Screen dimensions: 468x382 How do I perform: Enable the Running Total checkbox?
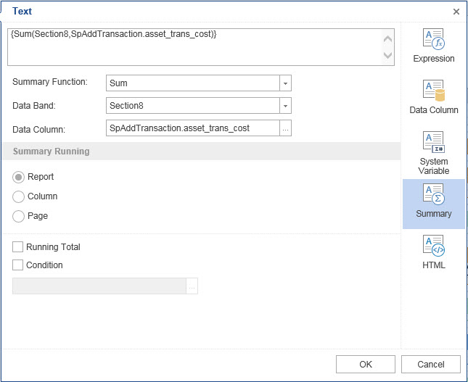[x=18, y=247]
